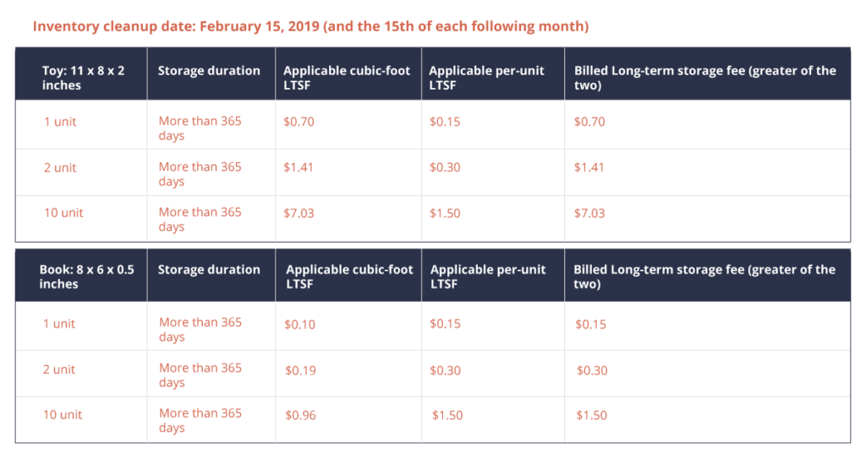Click Toy table Billed Long-term storage fee header
Screen dimensions: 866x453
pos(704,78)
